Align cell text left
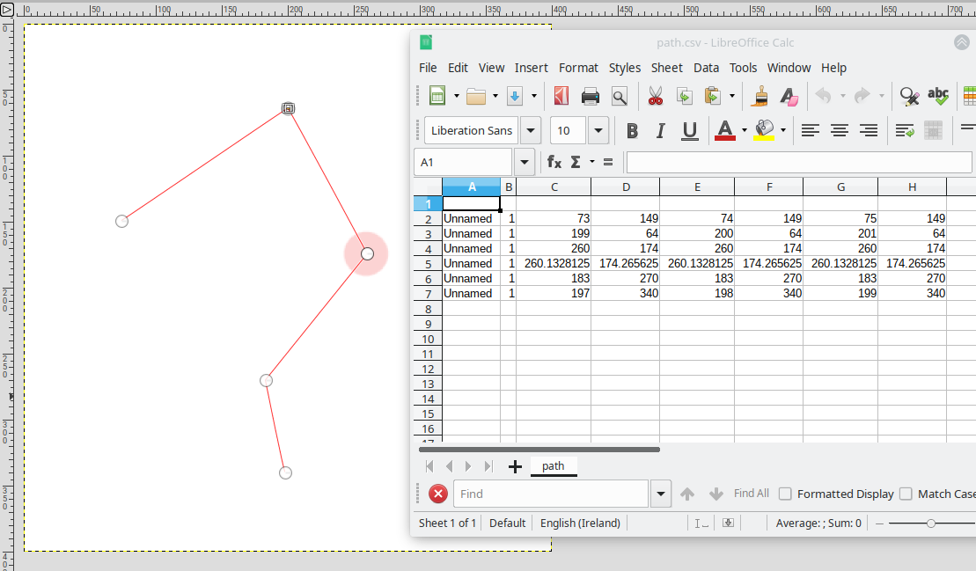The height and width of the screenshot is (571, 976). click(810, 130)
